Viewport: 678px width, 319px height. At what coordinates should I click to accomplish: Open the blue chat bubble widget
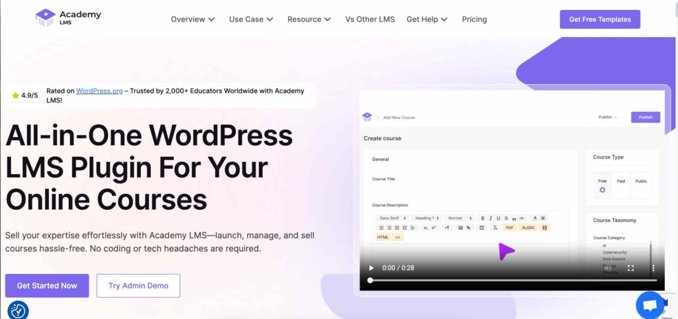pos(650,305)
